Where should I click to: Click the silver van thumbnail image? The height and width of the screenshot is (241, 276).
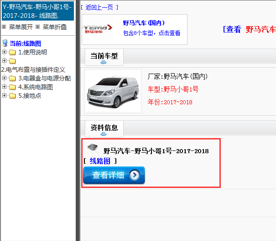113,91
